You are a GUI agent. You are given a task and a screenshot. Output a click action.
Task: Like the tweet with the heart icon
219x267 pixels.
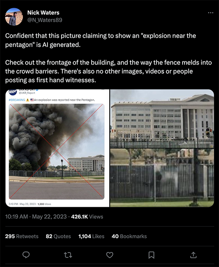[109, 255]
